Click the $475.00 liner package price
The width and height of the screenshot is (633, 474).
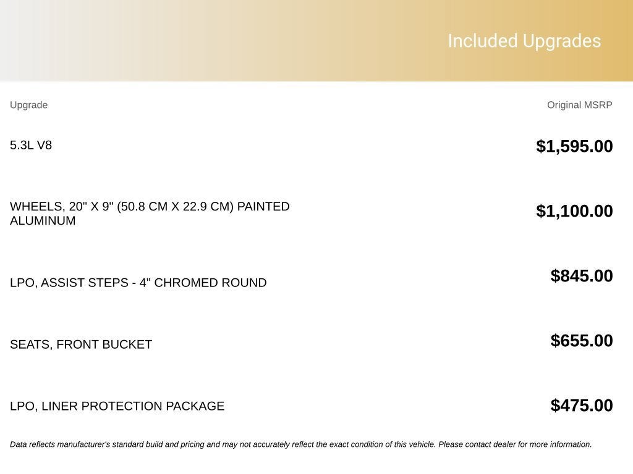(581, 405)
